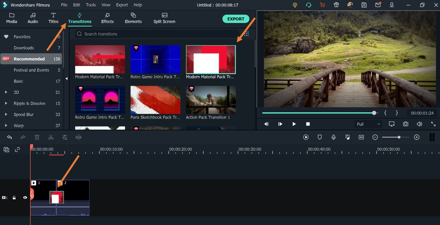Play the preview video
Image resolution: width=440 pixels, height=225 pixels.
click(x=294, y=124)
